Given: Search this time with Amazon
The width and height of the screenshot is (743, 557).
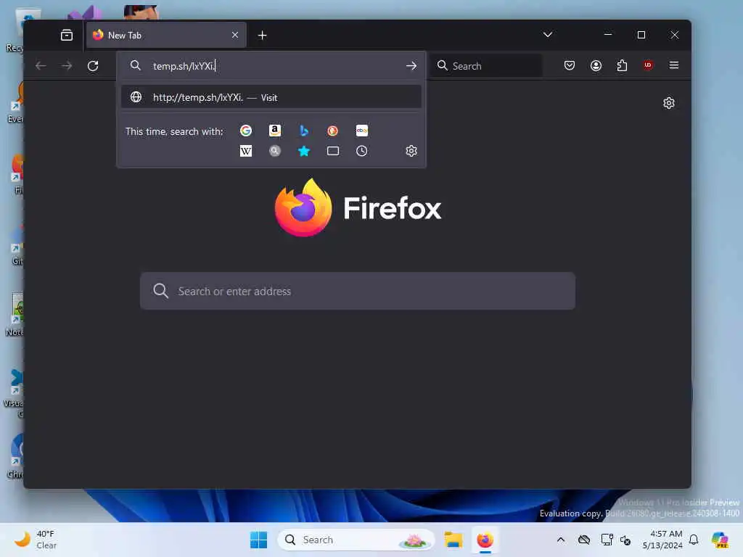Looking at the screenshot, I should click(275, 131).
